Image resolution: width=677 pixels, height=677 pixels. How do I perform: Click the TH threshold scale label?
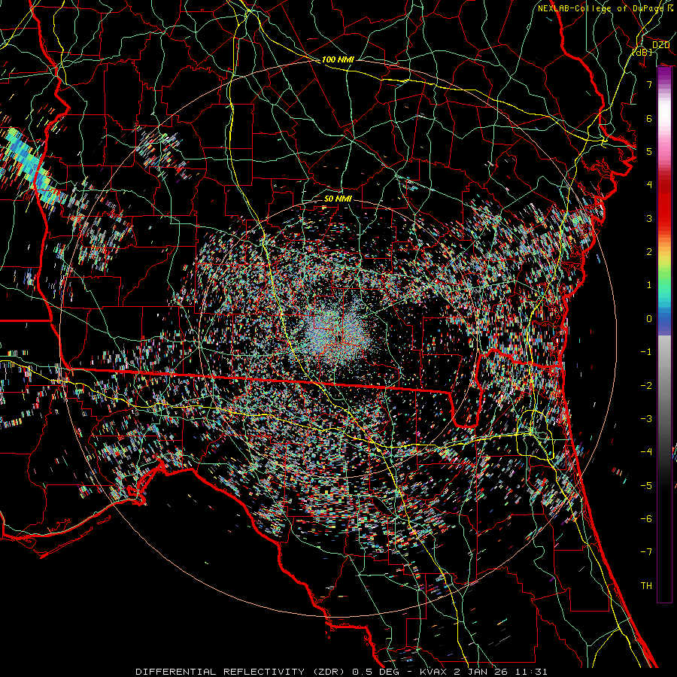pyautogui.click(x=646, y=586)
